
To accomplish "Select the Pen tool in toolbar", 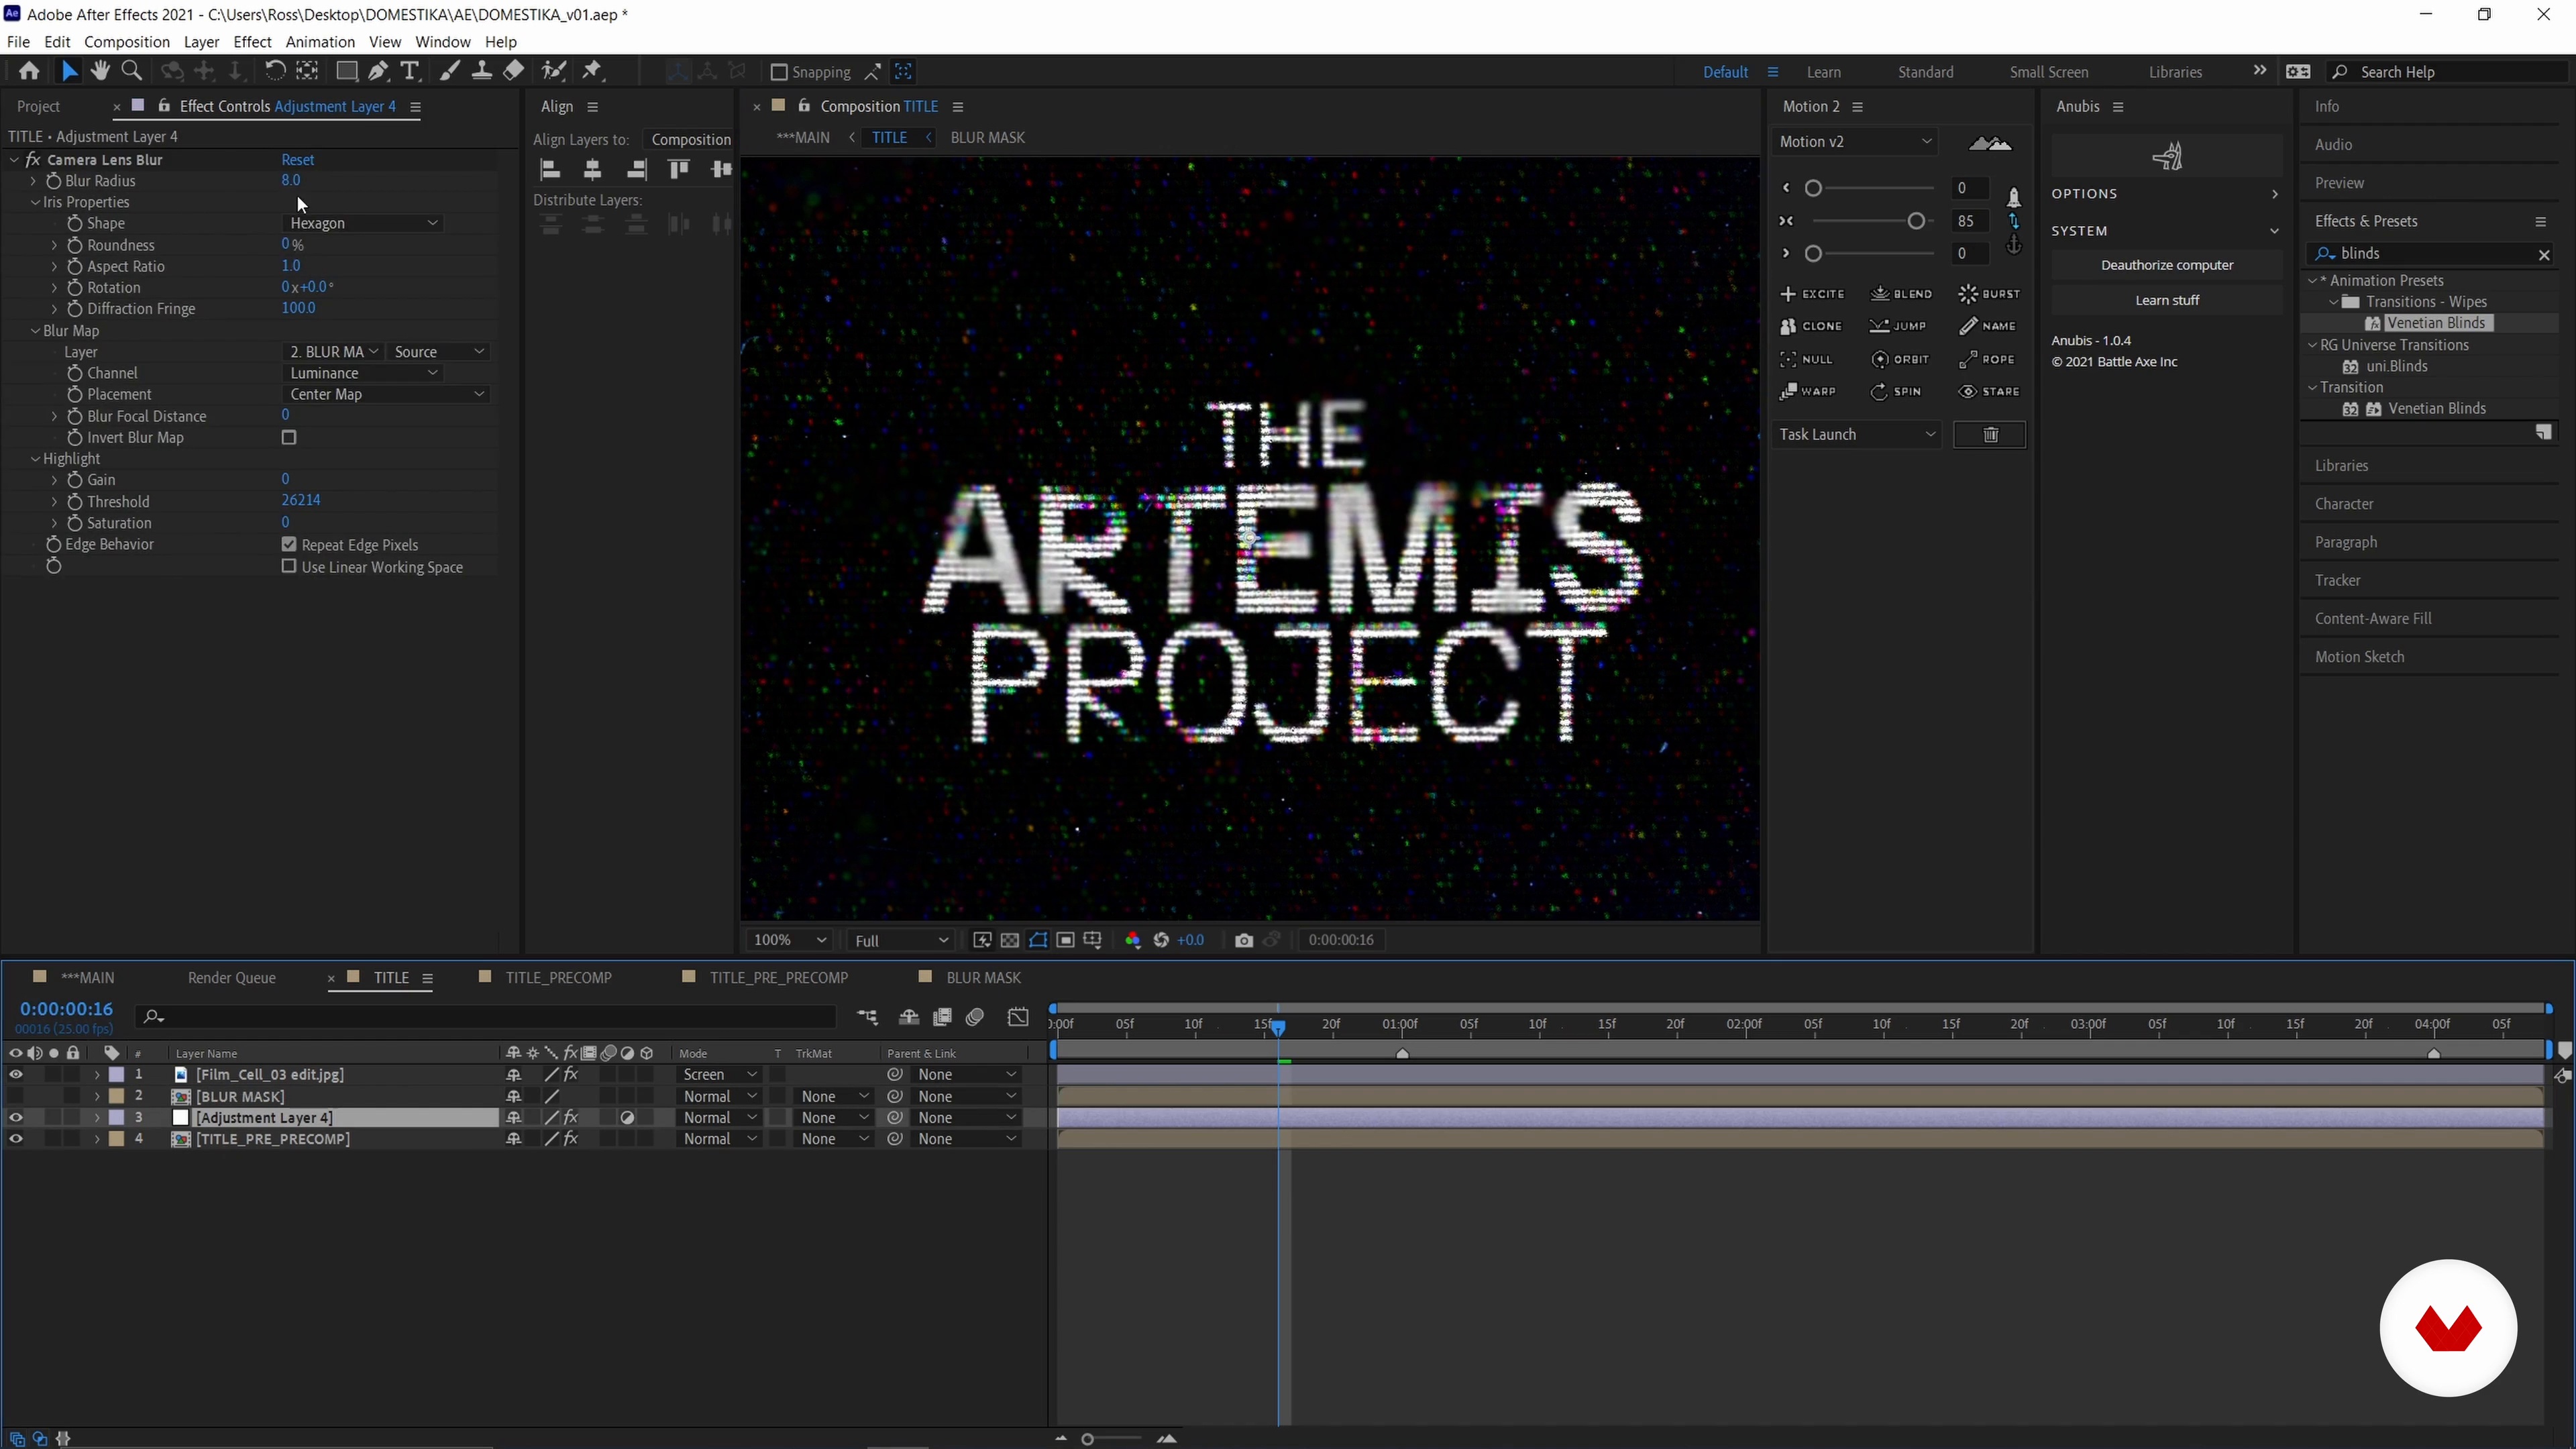I will (x=378, y=71).
